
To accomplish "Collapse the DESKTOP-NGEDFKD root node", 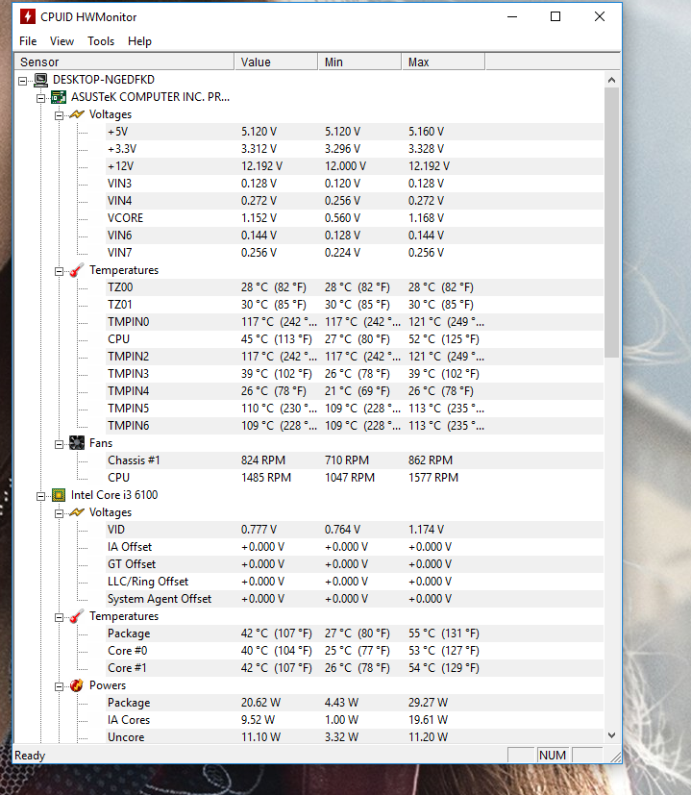I will tap(23, 81).
